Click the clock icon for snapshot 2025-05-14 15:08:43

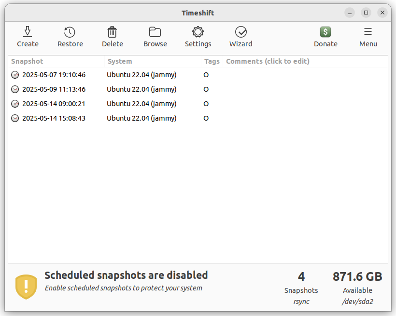tap(15, 118)
